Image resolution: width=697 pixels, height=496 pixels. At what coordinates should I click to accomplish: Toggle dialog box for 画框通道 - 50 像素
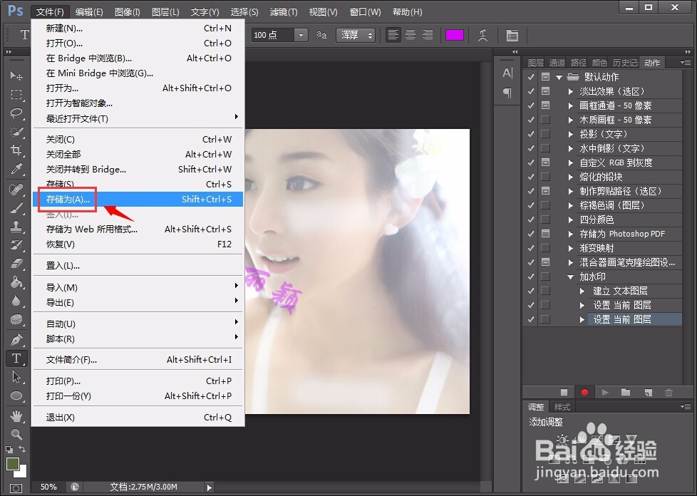(x=545, y=105)
